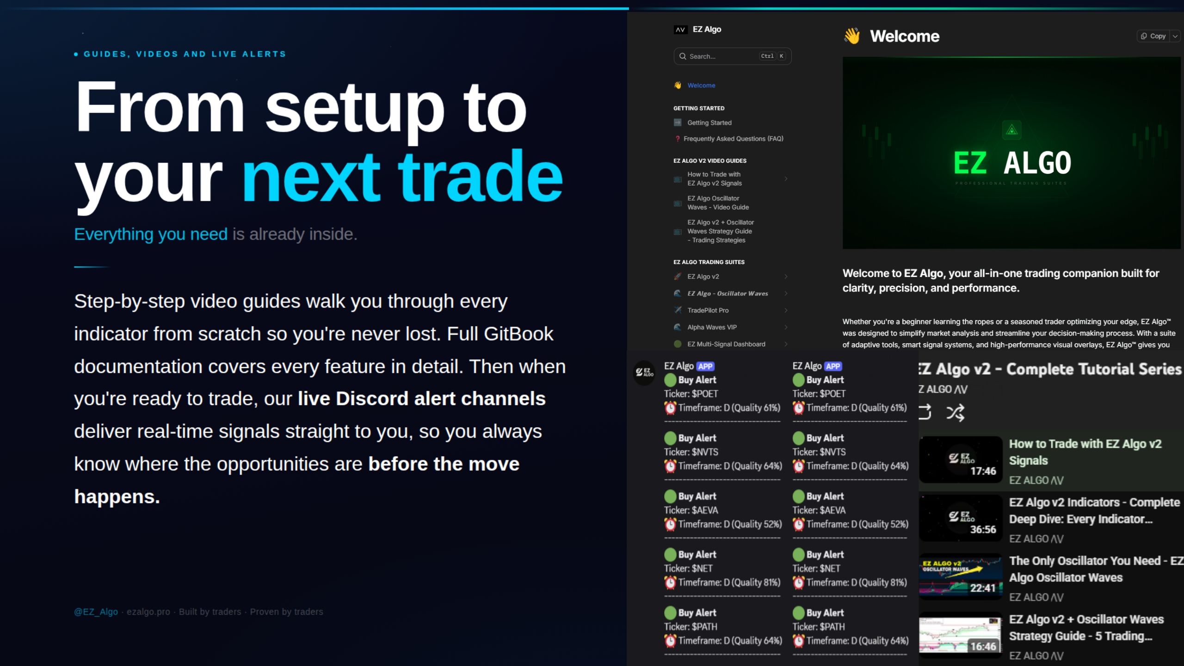Open EZ Algo v2 Indicators Complete Deep Dive title
The image size is (1184, 666).
coord(1094,511)
